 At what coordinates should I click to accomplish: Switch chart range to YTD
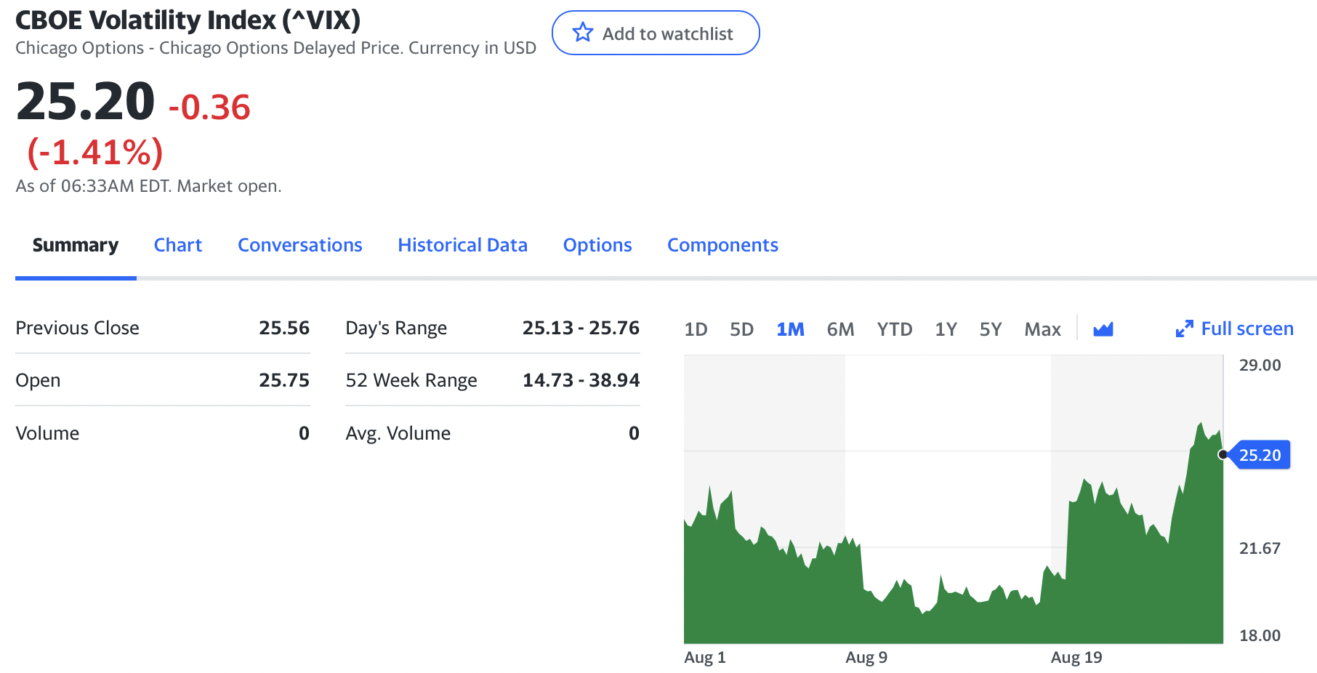click(894, 329)
